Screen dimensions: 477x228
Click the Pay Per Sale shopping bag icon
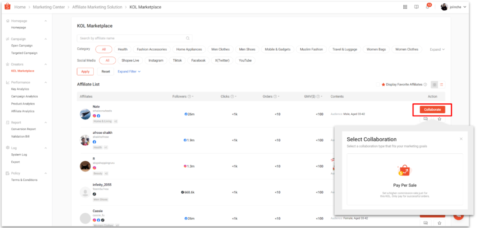[x=404, y=170]
